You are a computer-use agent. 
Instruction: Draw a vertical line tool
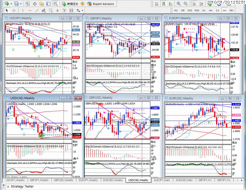(23, 10)
